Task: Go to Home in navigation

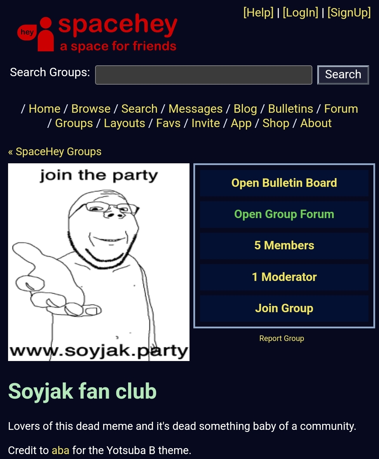Action: pyautogui.click(x=45, y=109)
